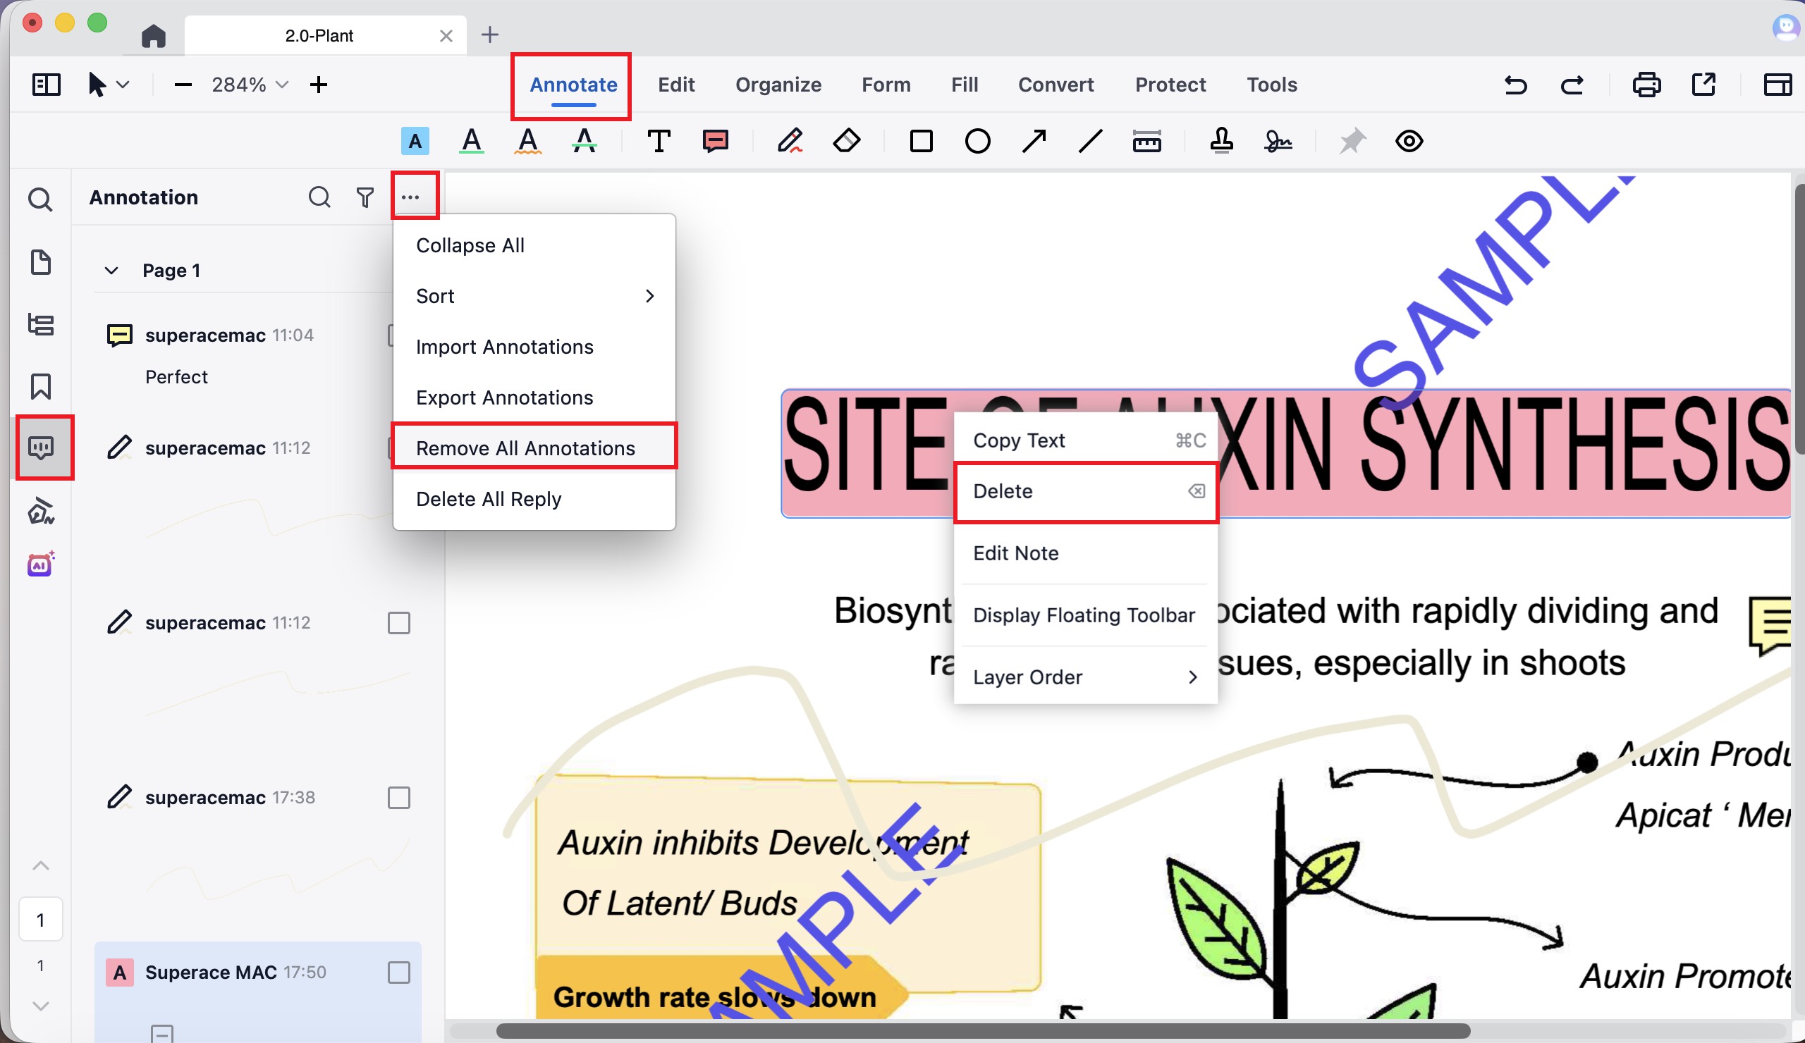The height and width of the screenshot is (1043, 1805).
Task: Open the sidebar Search panel
Action: 40,199
